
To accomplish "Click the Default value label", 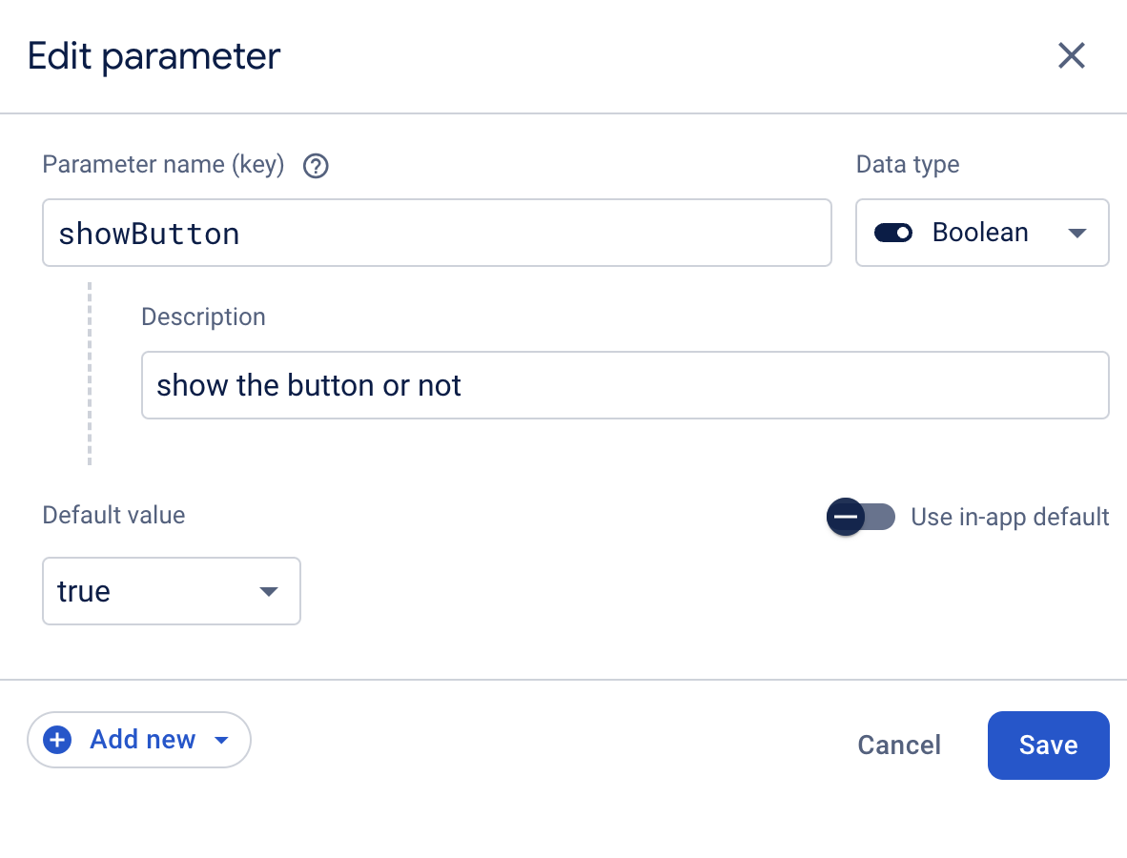I will pyautogui.click(x=113, y=516).
